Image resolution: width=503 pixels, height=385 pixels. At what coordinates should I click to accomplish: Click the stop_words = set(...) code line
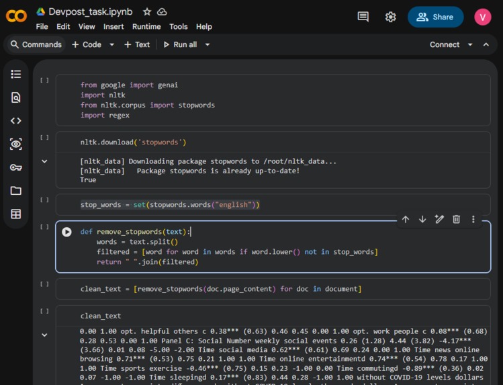(170, 205)
